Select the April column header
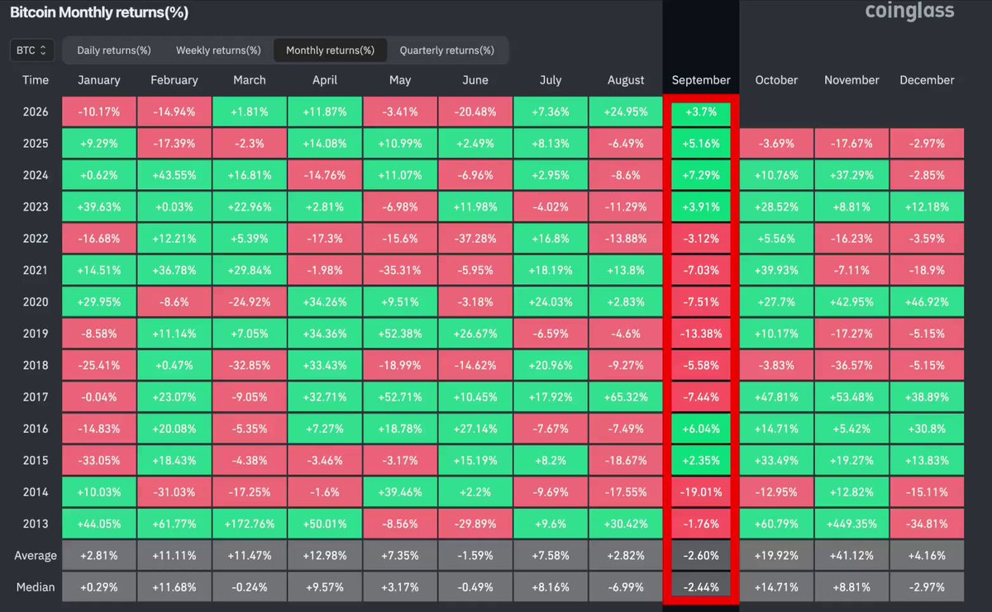992x612 pixels. (325, 80)
